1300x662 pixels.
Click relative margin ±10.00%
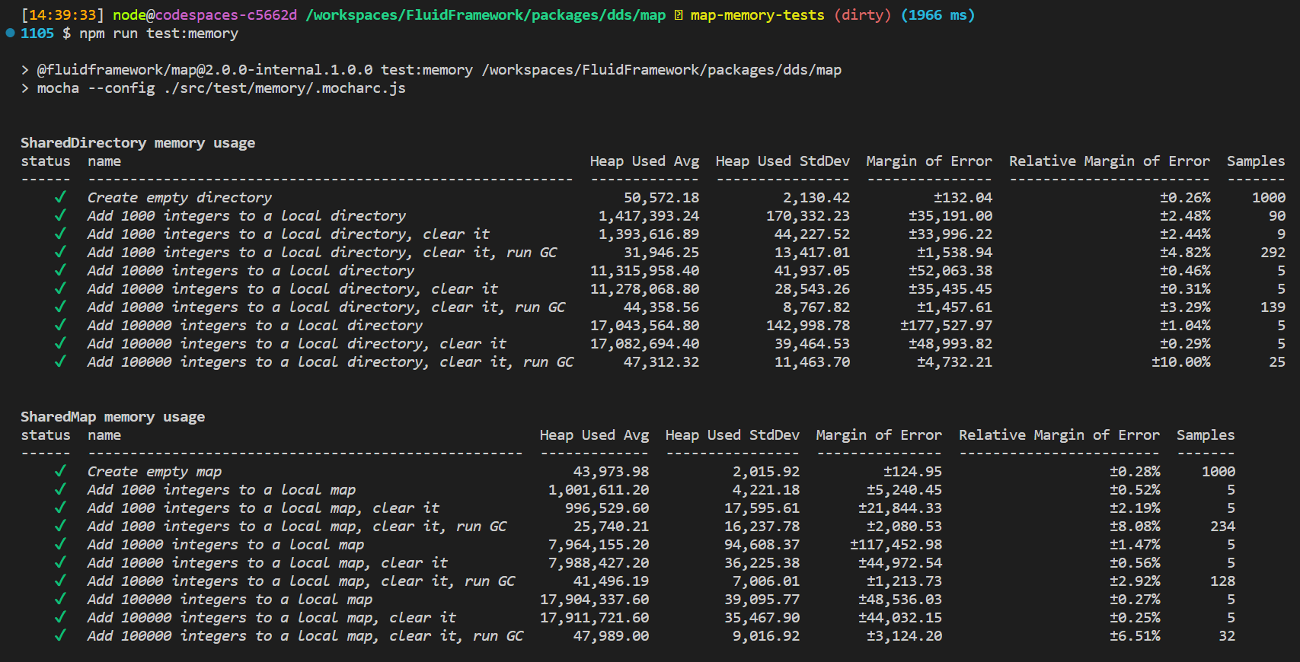(x=1180, y=362)
